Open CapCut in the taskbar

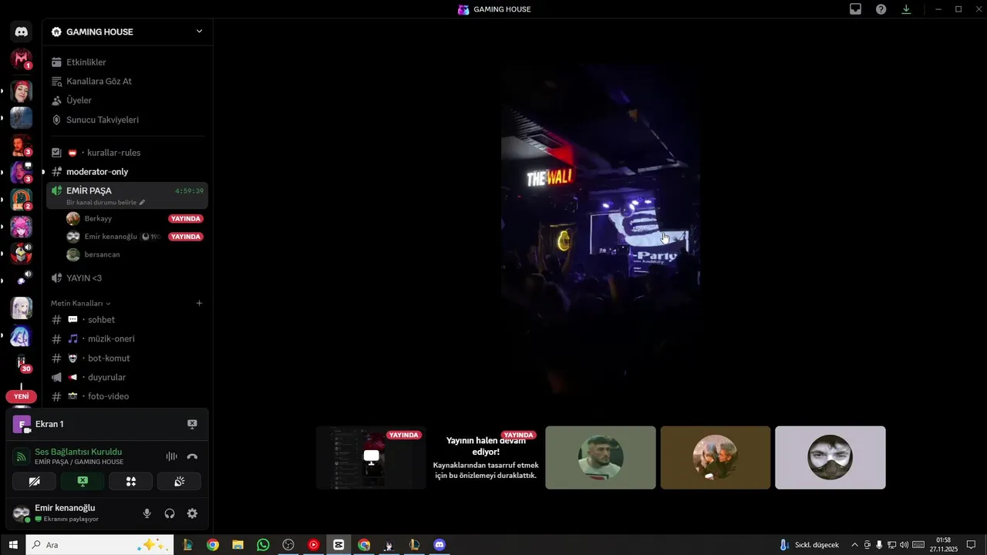point(339,545)
